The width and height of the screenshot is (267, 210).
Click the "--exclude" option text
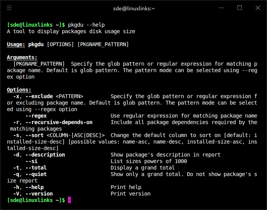(39, 96)
